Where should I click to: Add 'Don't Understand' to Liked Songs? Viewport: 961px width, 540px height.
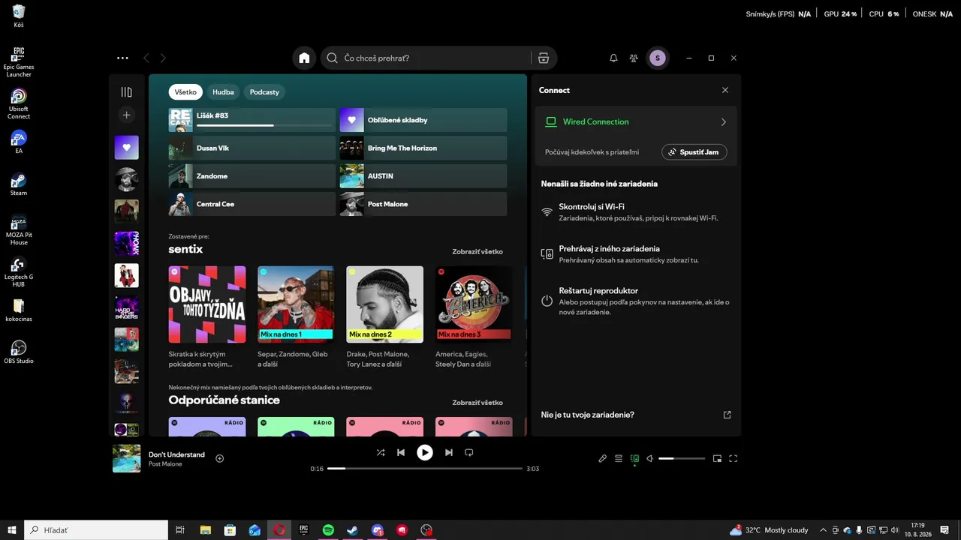pos(220,458)
